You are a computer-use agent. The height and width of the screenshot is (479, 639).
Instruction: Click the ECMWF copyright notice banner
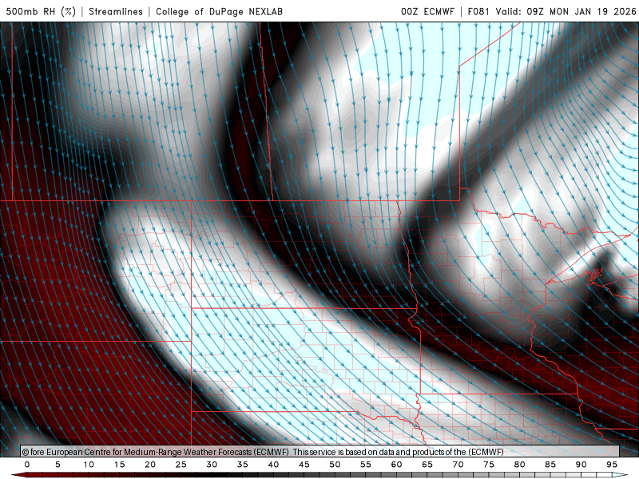pos(320,451)
